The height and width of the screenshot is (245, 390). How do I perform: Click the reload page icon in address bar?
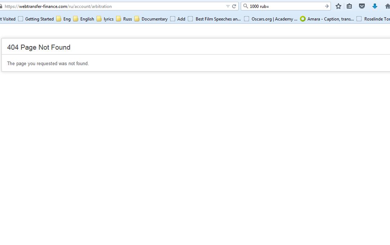(234, 6)
